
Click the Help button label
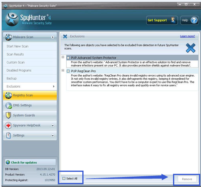coord(185,20)
